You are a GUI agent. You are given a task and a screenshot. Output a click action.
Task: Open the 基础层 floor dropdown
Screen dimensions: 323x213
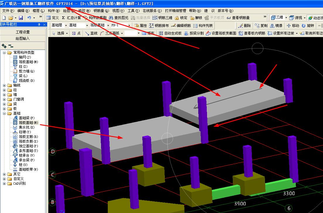(x=66, y=25)
